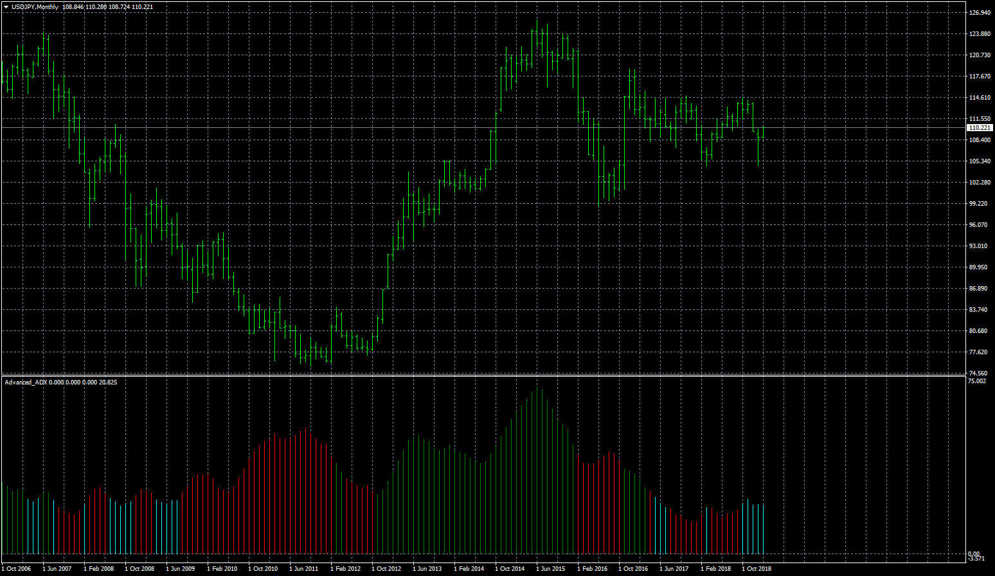Click the 77.620 price scale label
The width and height of the screenshot is (995, 576).
click(978, 352)
